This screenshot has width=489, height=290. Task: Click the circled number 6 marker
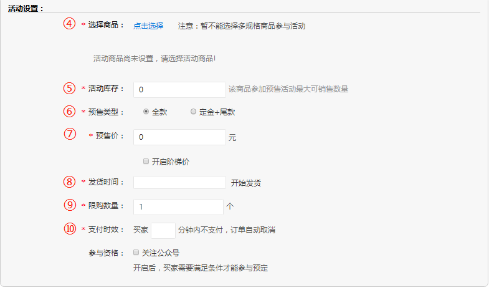tap(69, 112)
